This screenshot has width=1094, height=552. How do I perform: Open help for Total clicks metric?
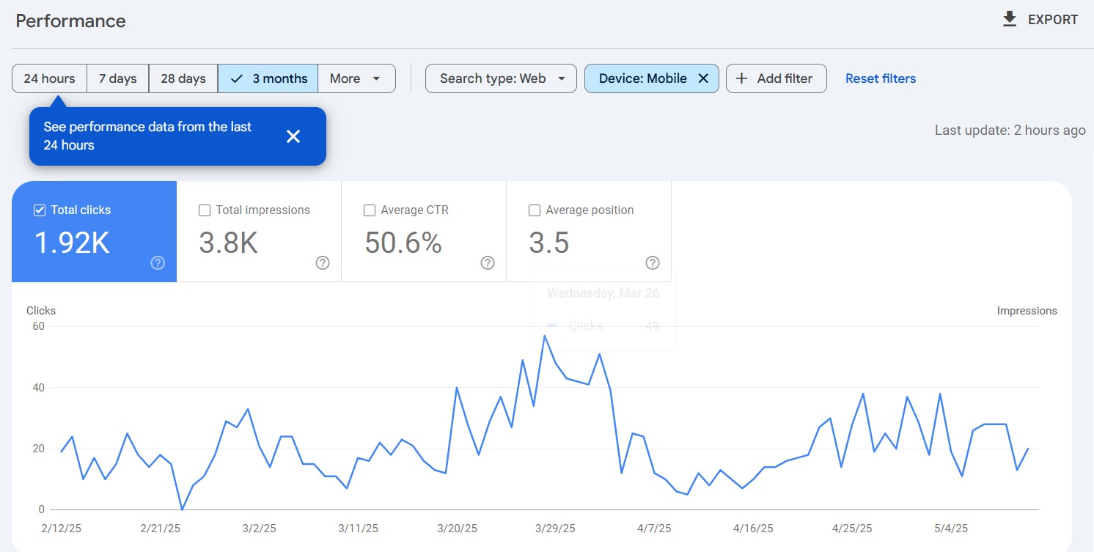[x=158, y=262]
